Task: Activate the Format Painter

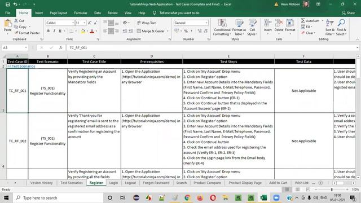Action: click(x=27, y=33)
